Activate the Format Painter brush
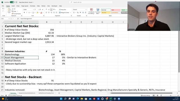Image resolution: width=180 pixels, height=101 pixels. click(x=12, y=14)
